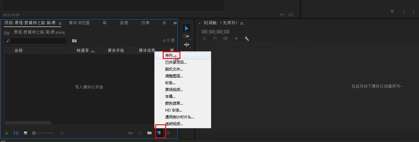419x142 pixels.
Task: Open timeline display settings wrench
Action: point(247,39)
